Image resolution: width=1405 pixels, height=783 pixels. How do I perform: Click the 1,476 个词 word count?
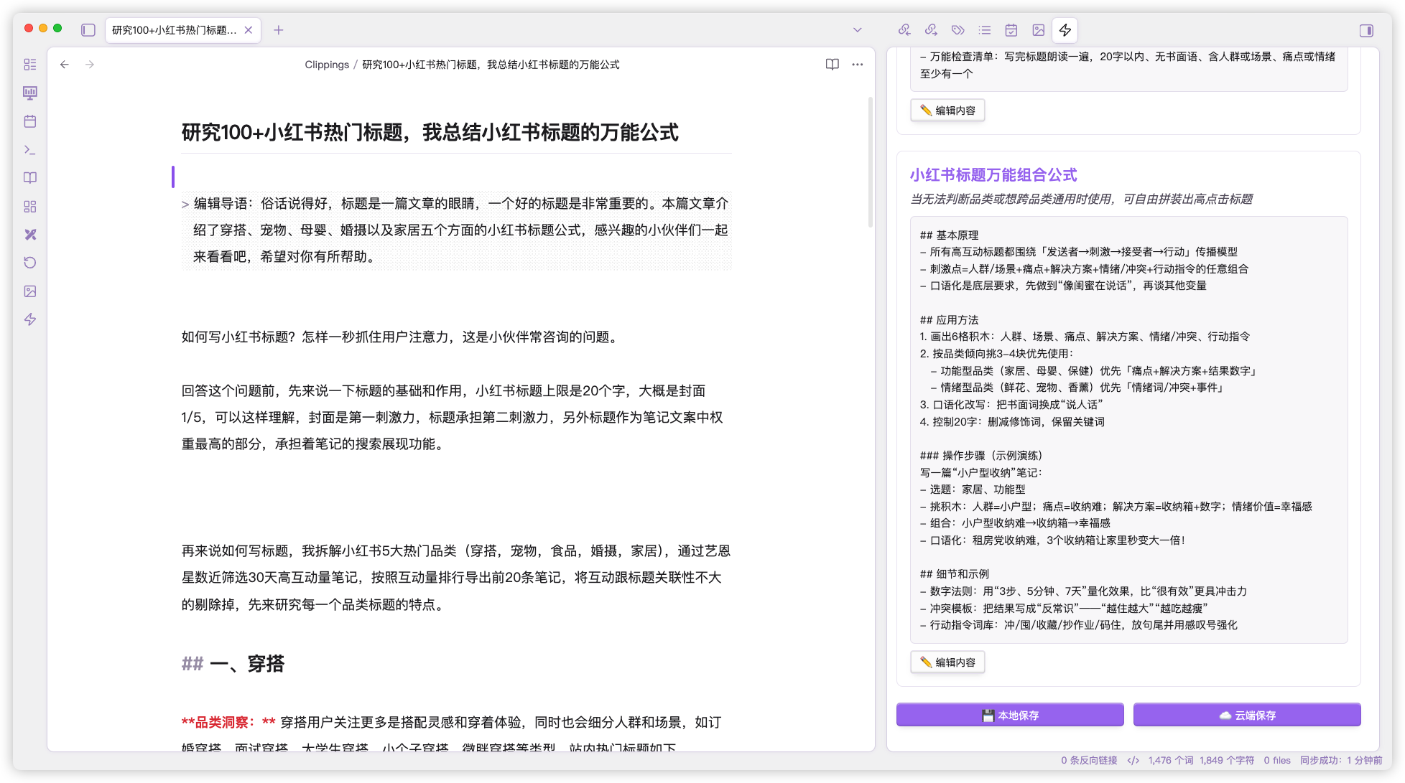[x=1171, y=760]
